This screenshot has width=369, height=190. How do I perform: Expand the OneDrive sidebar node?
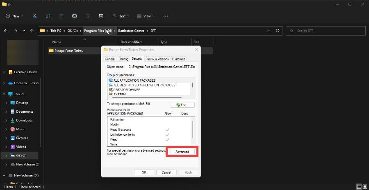(x=4, y=83)
